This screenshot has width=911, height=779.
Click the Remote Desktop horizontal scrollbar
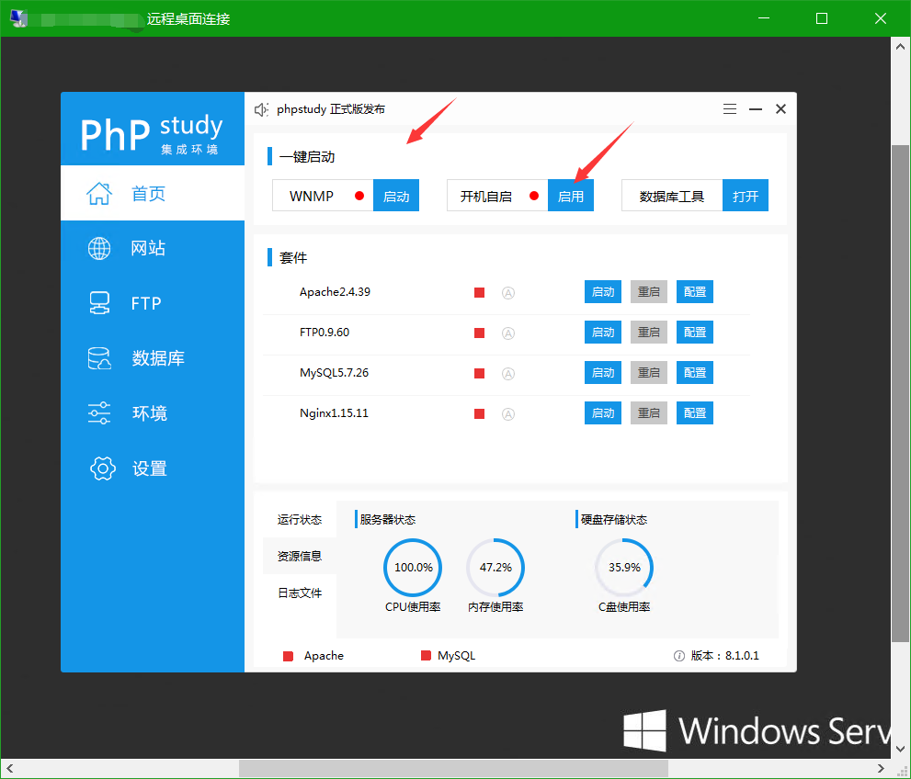point(453,769)
